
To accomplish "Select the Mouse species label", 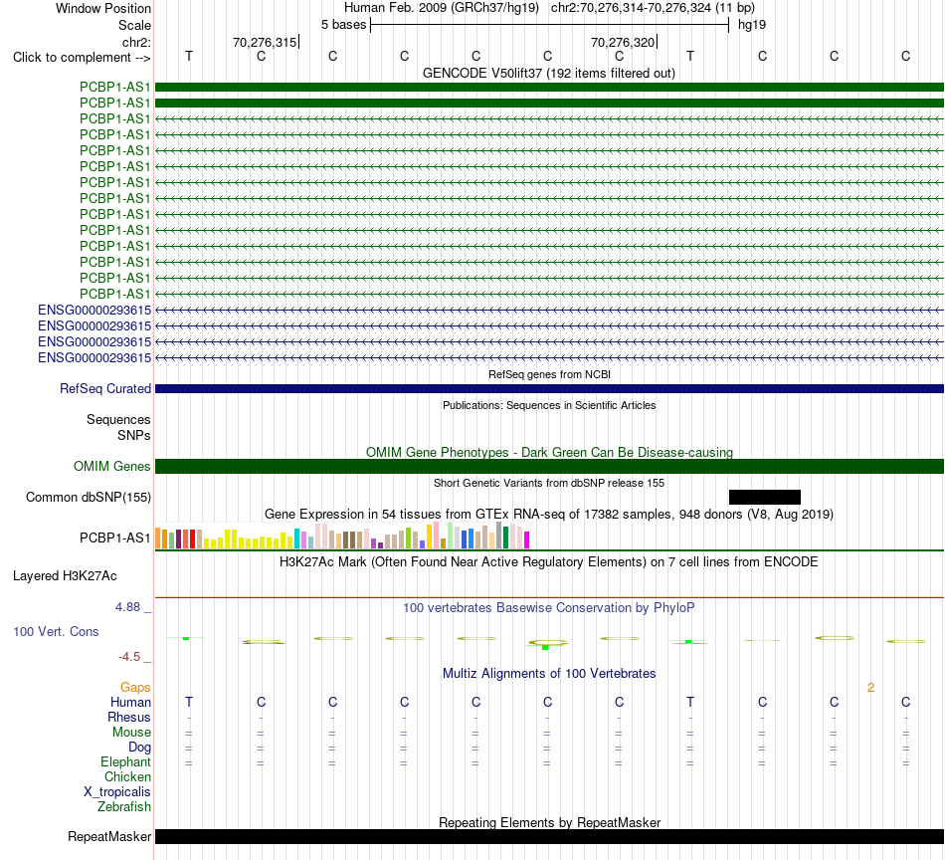I will [x=131, y=733].
